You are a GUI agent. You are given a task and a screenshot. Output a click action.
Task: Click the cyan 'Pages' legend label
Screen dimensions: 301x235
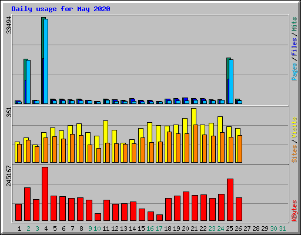[295, 72]
